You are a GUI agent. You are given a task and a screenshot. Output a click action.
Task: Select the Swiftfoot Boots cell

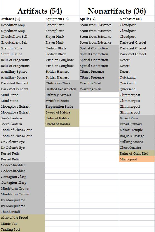(x=62, y=101)
